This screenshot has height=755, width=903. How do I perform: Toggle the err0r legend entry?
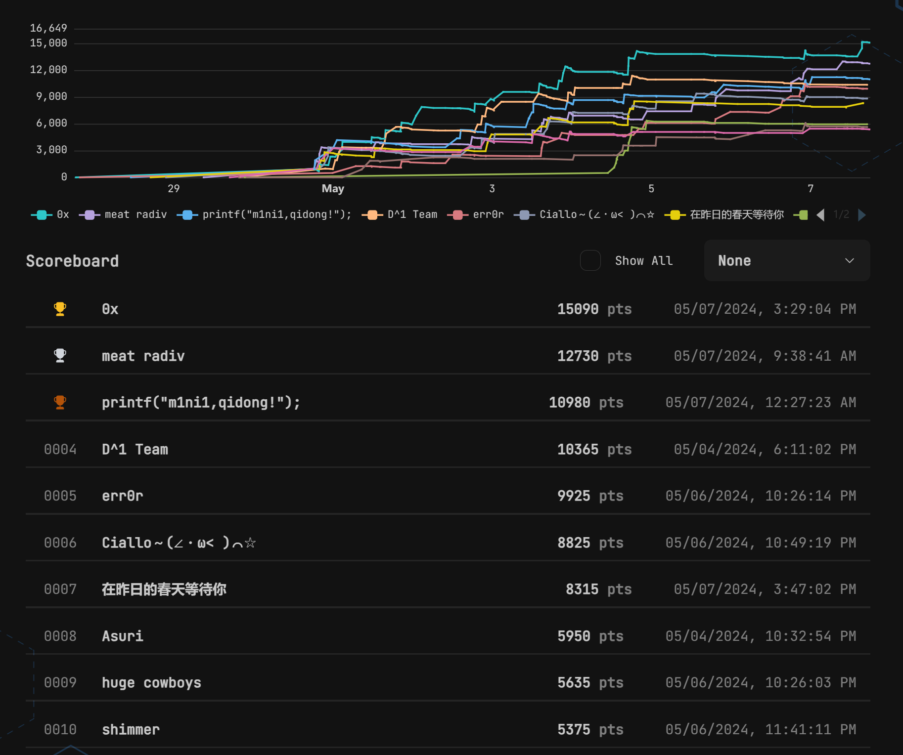[x=475, y=214]
